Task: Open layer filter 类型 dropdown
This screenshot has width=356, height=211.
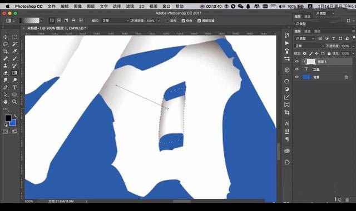Action: 305,38
